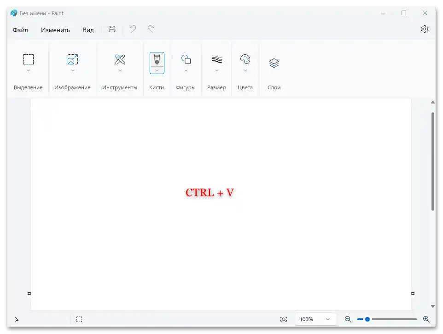This screenshot has width=443, height=334.
Task: Expand the Выделение selection options chevron
Action: 29,70
